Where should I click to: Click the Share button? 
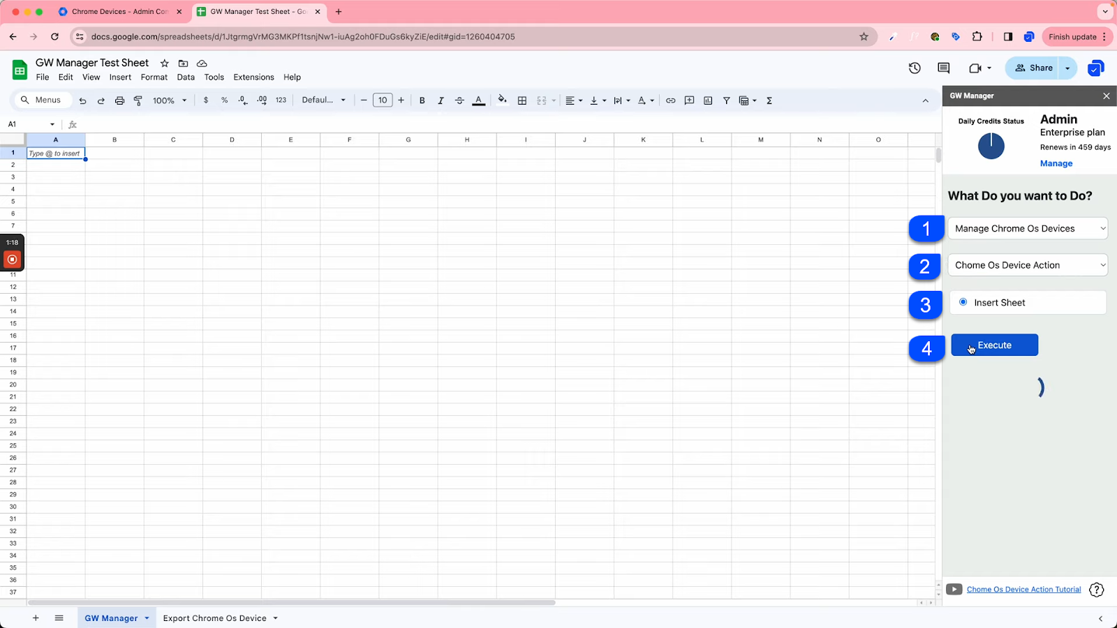[1033, 68]
